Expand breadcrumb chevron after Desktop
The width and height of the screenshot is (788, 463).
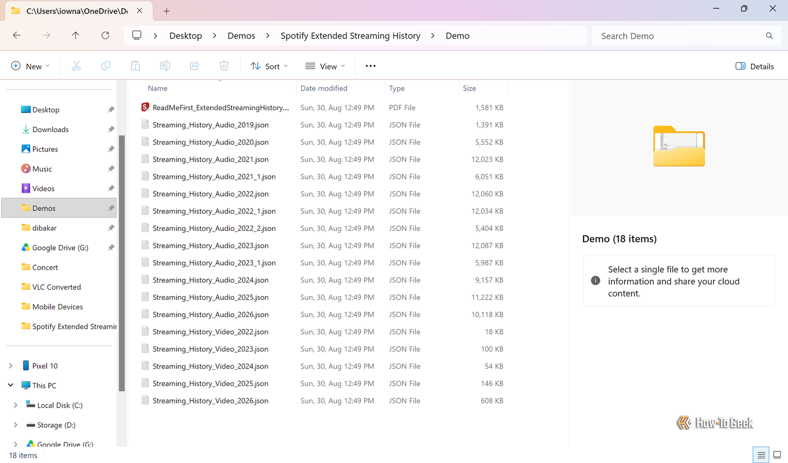(214, 36)
